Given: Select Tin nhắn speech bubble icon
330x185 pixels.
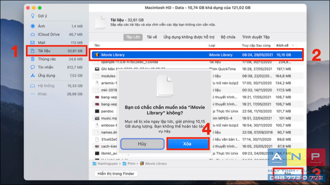Looking at the screenshot, I should click(x=33, y=67).
